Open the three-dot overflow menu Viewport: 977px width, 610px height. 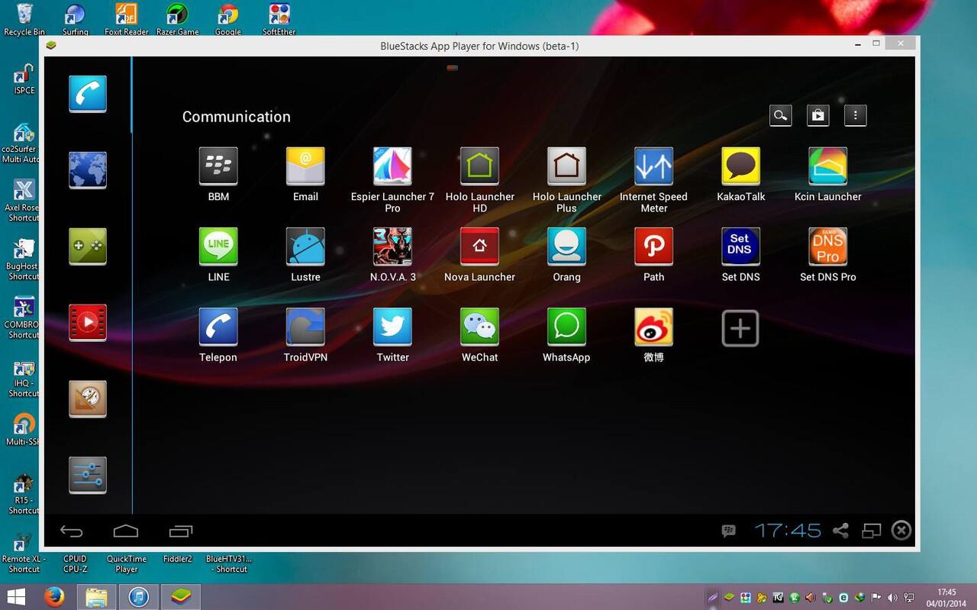[855, 116]
